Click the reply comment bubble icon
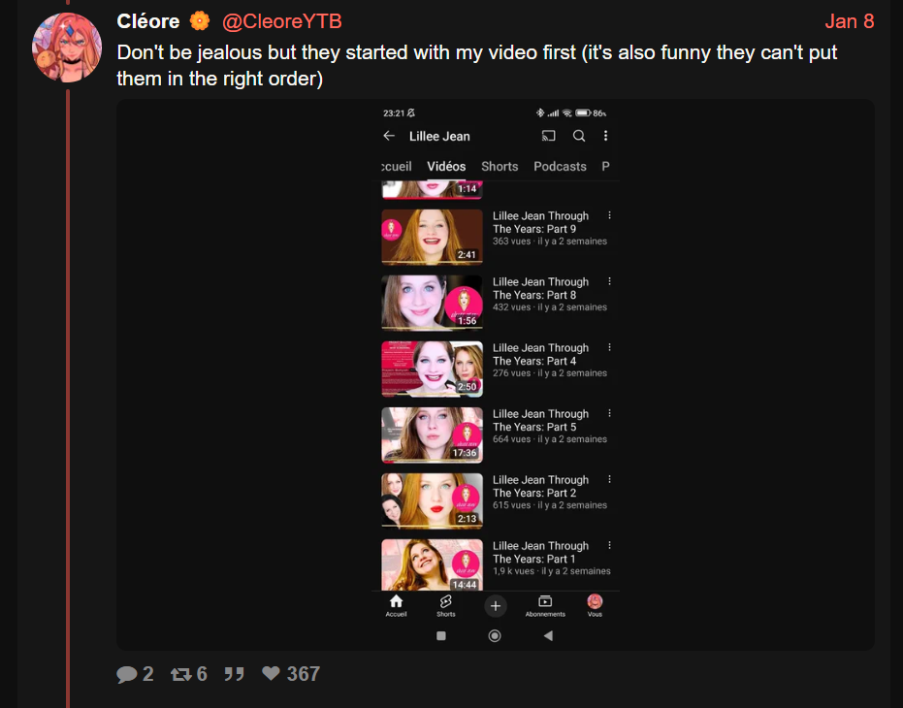Screen dimensions: 903x708 tap(127, 674)
